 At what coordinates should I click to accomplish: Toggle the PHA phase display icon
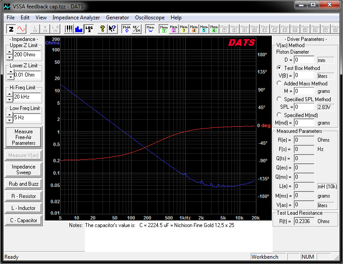(x=127, y=29)
